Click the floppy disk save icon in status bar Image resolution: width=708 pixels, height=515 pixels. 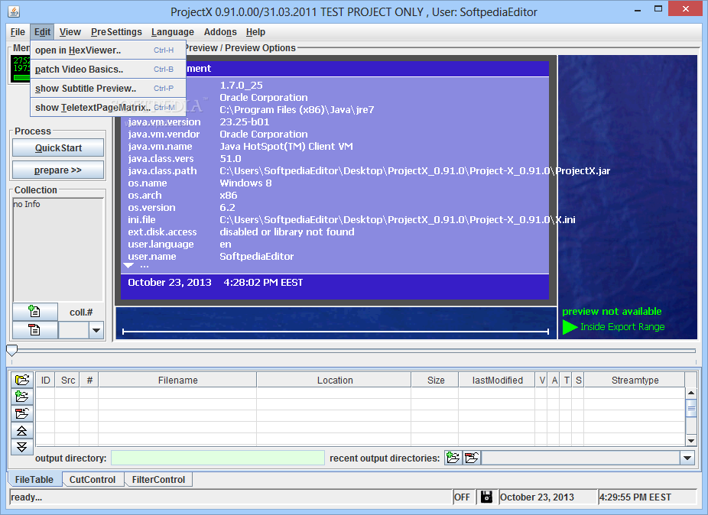click(x=486, y=497)
